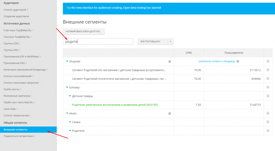Open the Все поставщики dropdown arrow
The height and width of the screenshot is (151, 275).
pyautogui.click(x=170, y=41)
